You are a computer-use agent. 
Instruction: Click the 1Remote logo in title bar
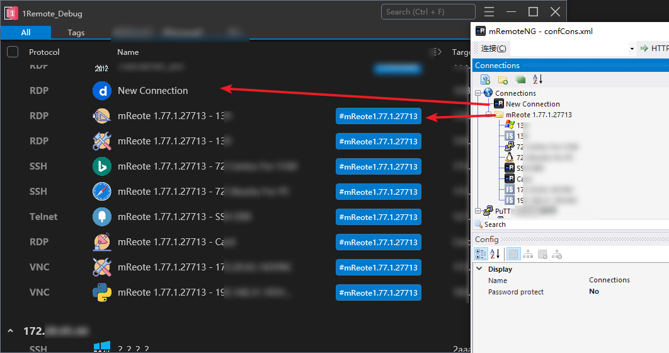click(11, 13)
